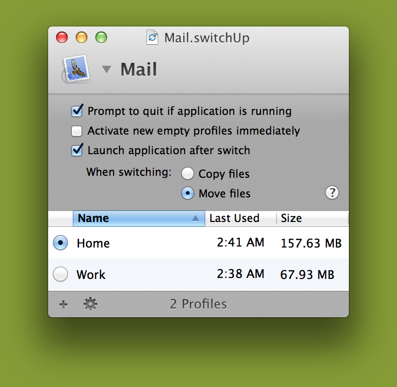Uncheck Launch application after switch
The height and width of the screenshot is (387, 397).
(x=77, y=150)
